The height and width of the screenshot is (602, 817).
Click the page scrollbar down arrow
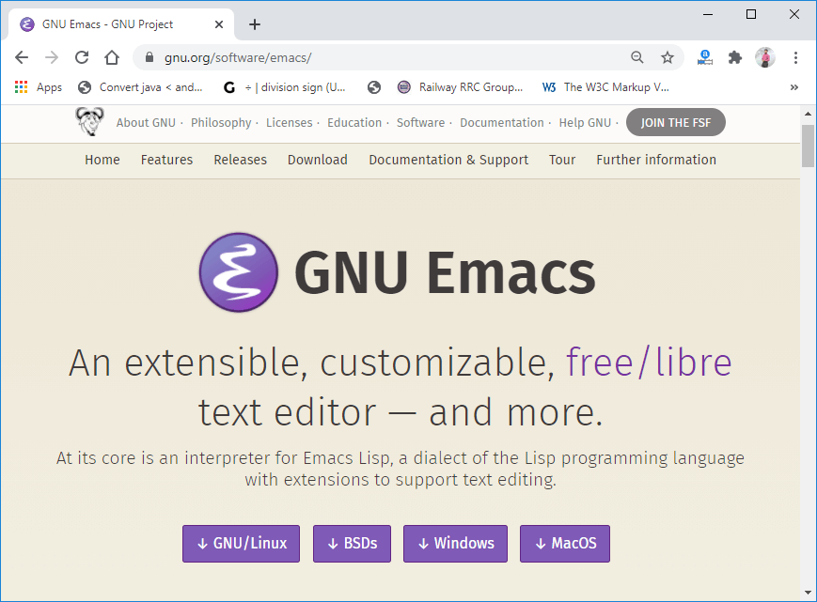pyautogui.click(x=809, y=593)
